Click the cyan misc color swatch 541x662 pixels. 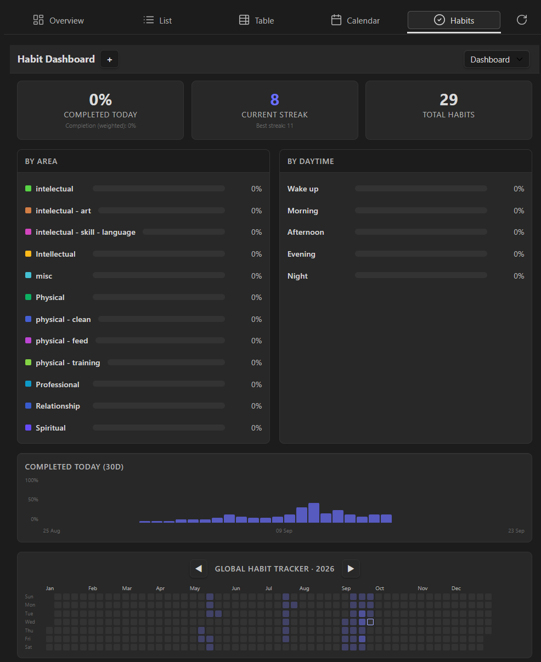click(29, 276)
